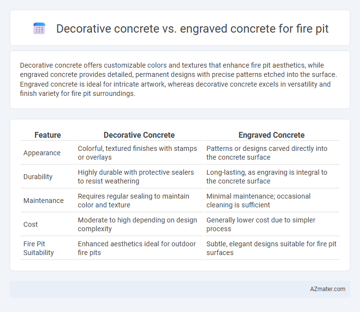This screenshot has width=360, height=312.
Task: Click the Fire Pit Suitability row label
Action: (38, 248)
